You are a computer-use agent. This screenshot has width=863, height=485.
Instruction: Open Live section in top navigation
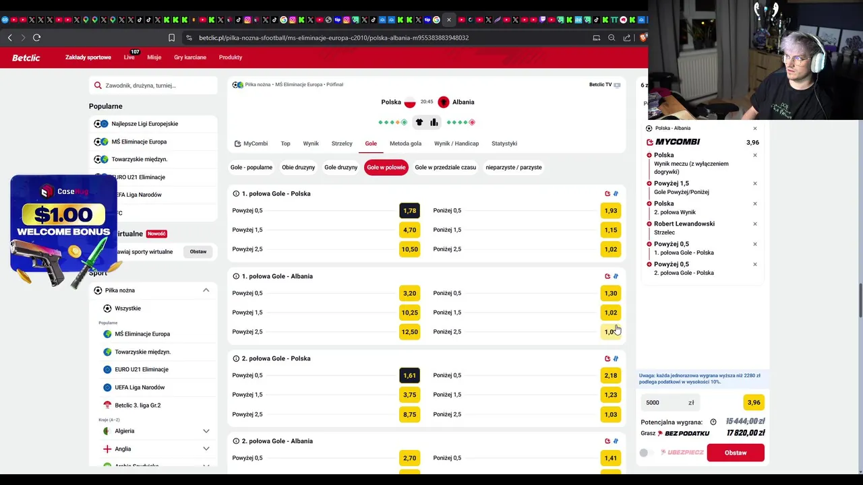point(129,58)
